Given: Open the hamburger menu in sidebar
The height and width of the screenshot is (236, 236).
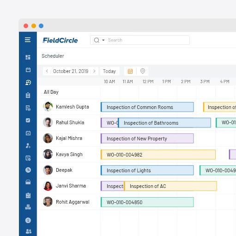Looking at the screenshot, I should coord(28,40).
